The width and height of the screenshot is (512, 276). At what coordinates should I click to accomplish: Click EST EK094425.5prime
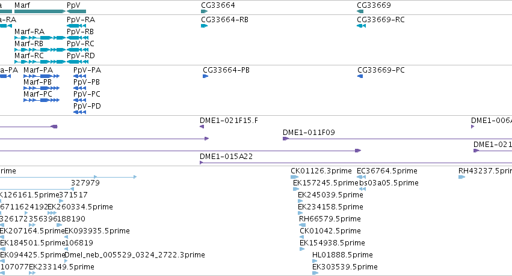point(2,262)
